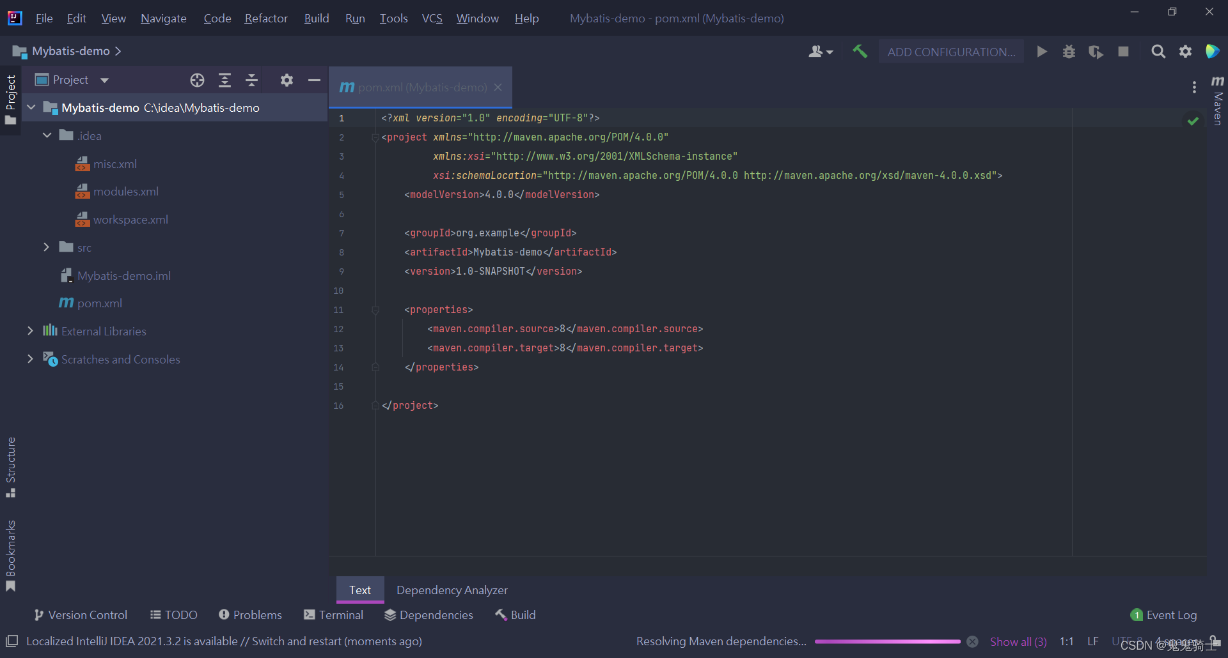Open the JetBrains Toolbox-style colorful icon
Screen dimensions: 1228x658
click(1212, 51)
